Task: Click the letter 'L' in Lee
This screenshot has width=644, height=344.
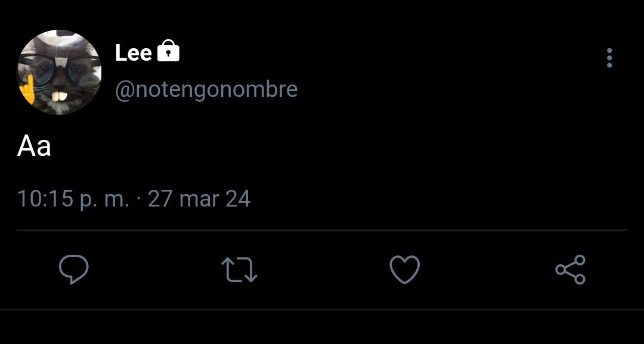Action: [120, 53]
